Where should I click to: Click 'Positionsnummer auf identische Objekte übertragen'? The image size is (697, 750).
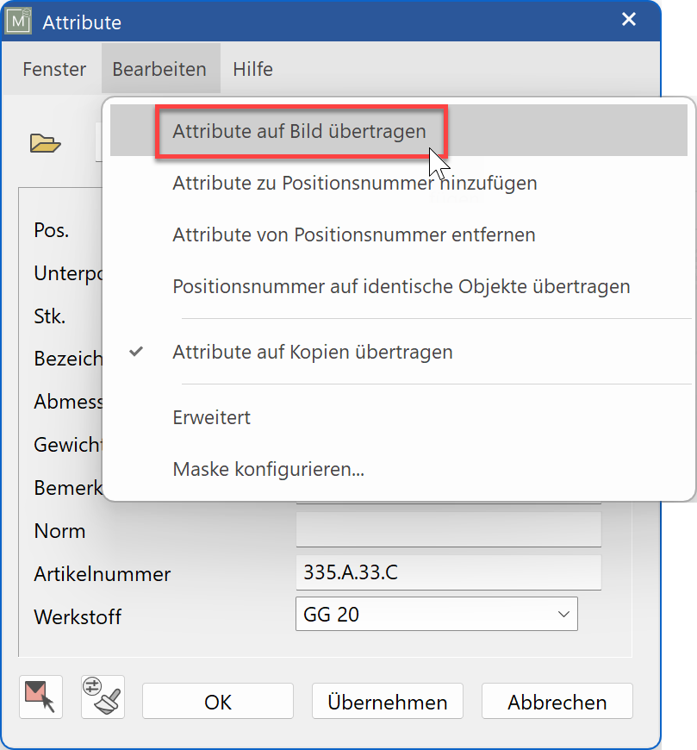401,286
